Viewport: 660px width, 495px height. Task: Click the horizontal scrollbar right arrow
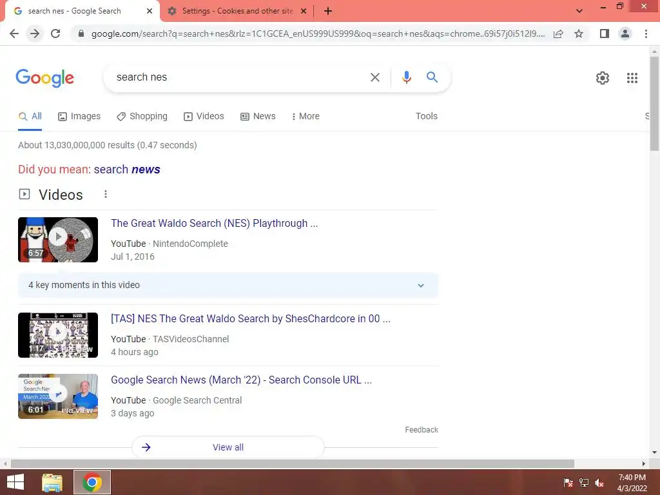(643, 463)
